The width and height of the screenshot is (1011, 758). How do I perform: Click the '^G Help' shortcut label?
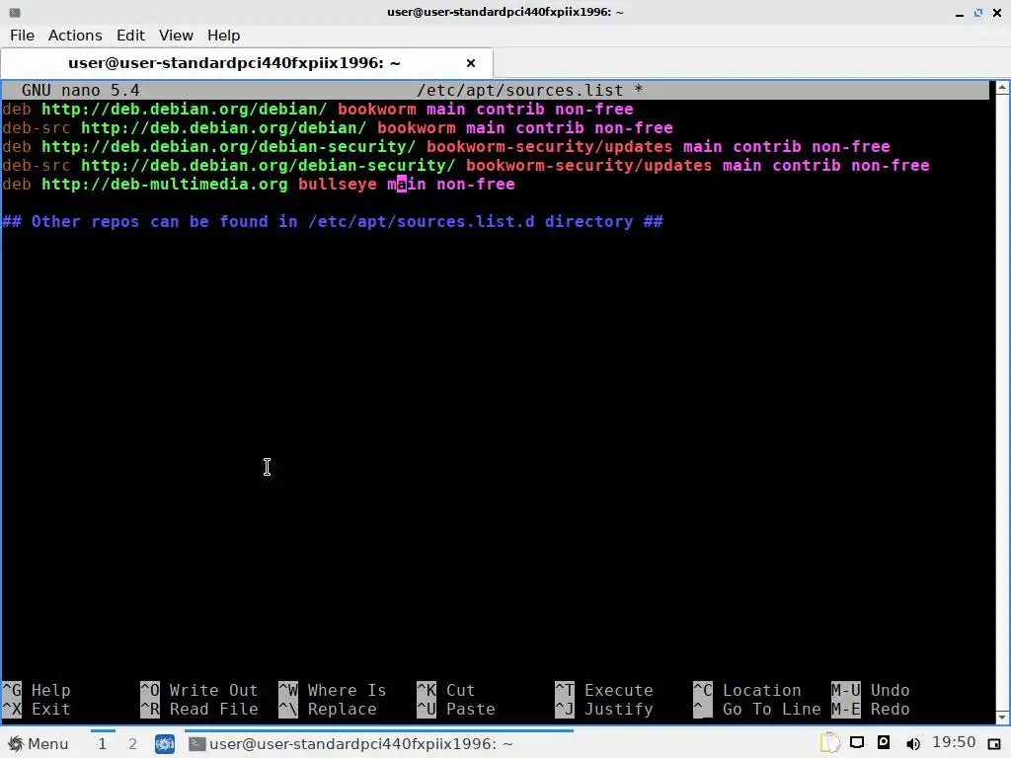point(37,690)
